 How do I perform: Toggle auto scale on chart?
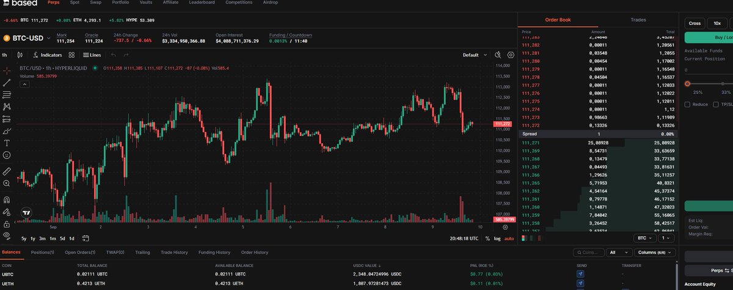509,238
